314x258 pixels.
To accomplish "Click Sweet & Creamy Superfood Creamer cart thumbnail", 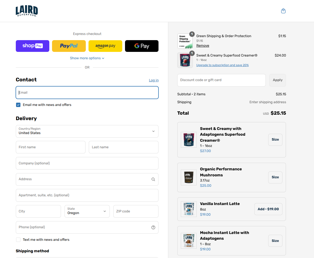I will pyautogui.click(x=185, y=60).
